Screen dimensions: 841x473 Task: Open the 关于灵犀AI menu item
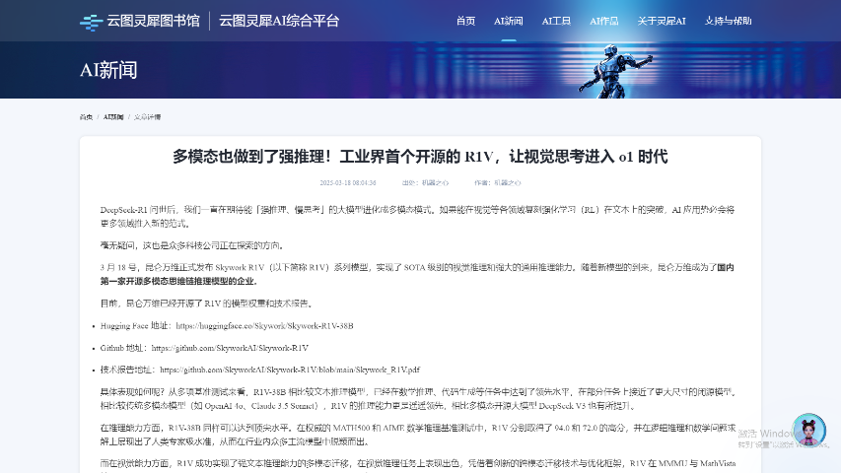click(x=662, y=21)
